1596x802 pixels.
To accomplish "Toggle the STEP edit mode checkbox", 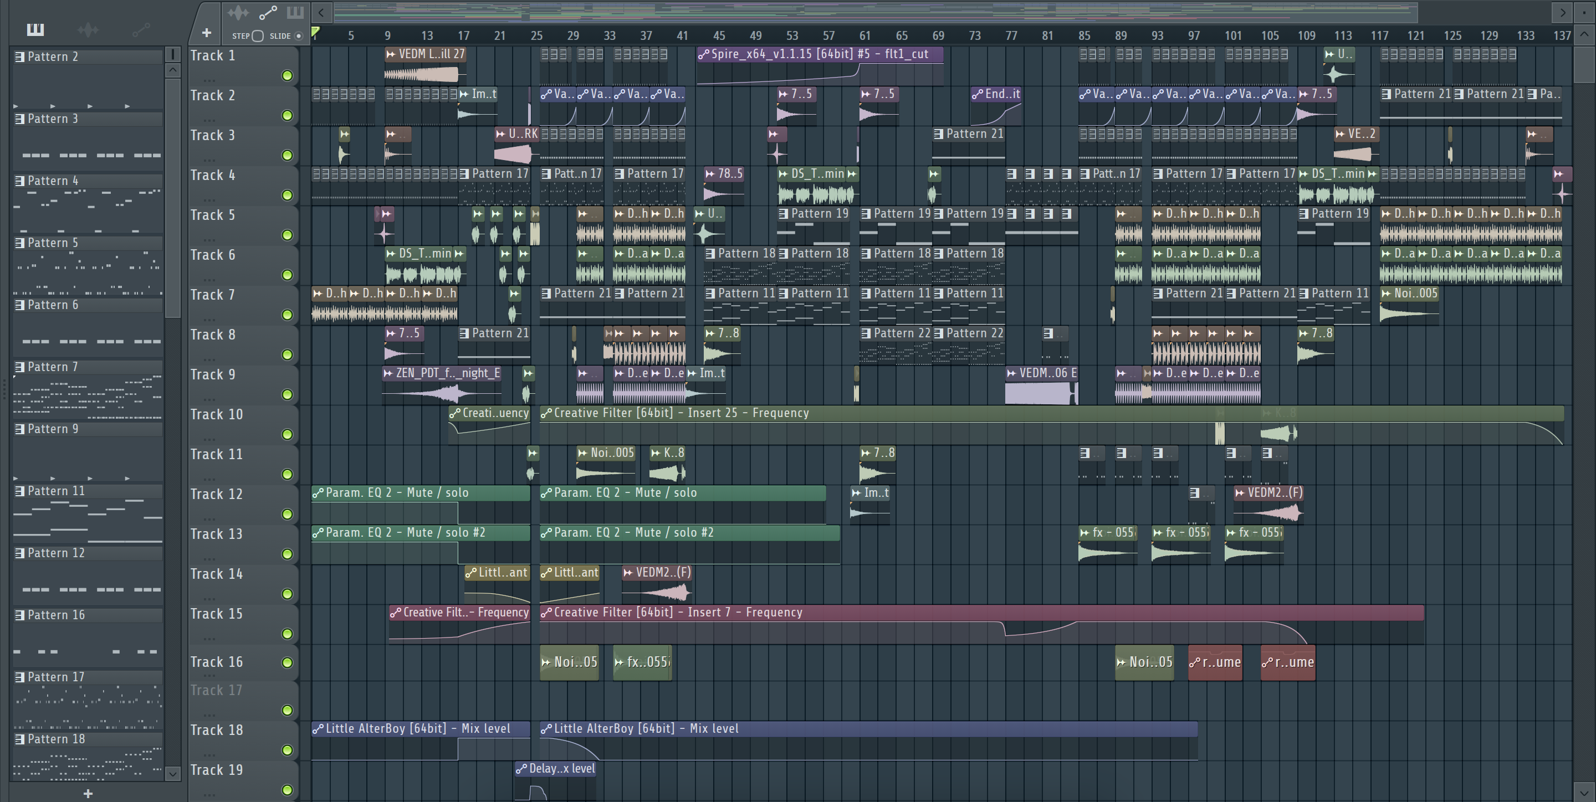I will 258,36.
